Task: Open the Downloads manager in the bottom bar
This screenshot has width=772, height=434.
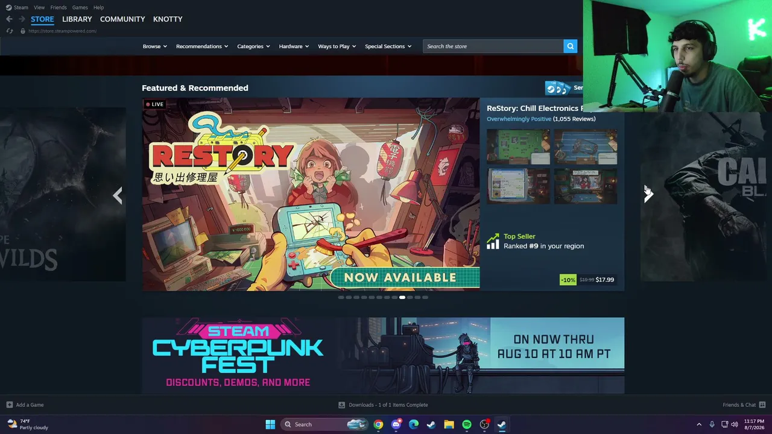Action: [x=383, y=405]
